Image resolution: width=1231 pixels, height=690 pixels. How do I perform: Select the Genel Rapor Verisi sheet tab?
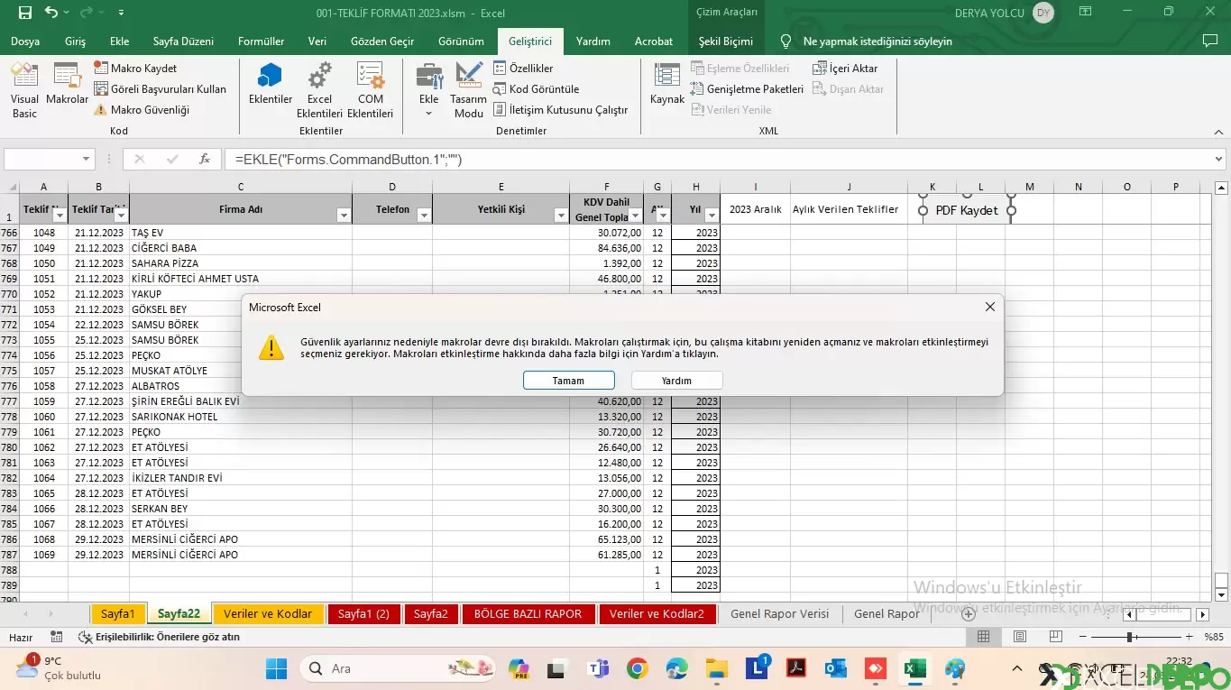[x=779, y=614]
